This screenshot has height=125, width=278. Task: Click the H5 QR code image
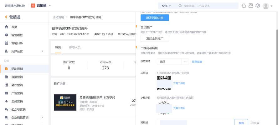coord(164,83)
